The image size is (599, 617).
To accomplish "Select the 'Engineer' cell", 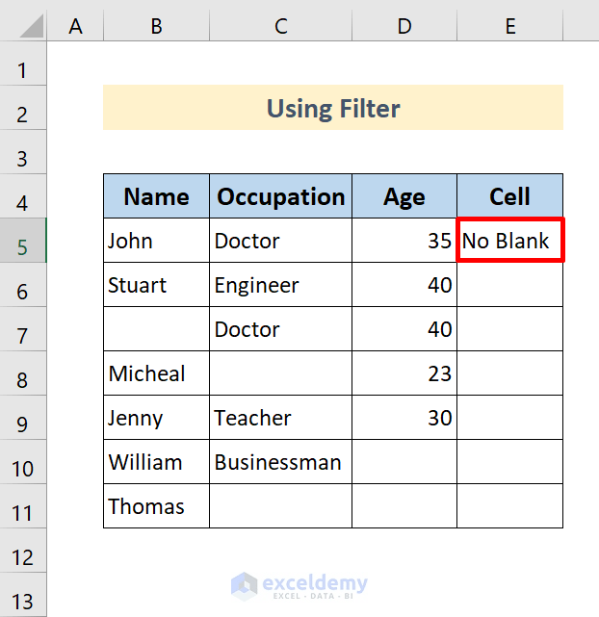I will click(280, 285).
